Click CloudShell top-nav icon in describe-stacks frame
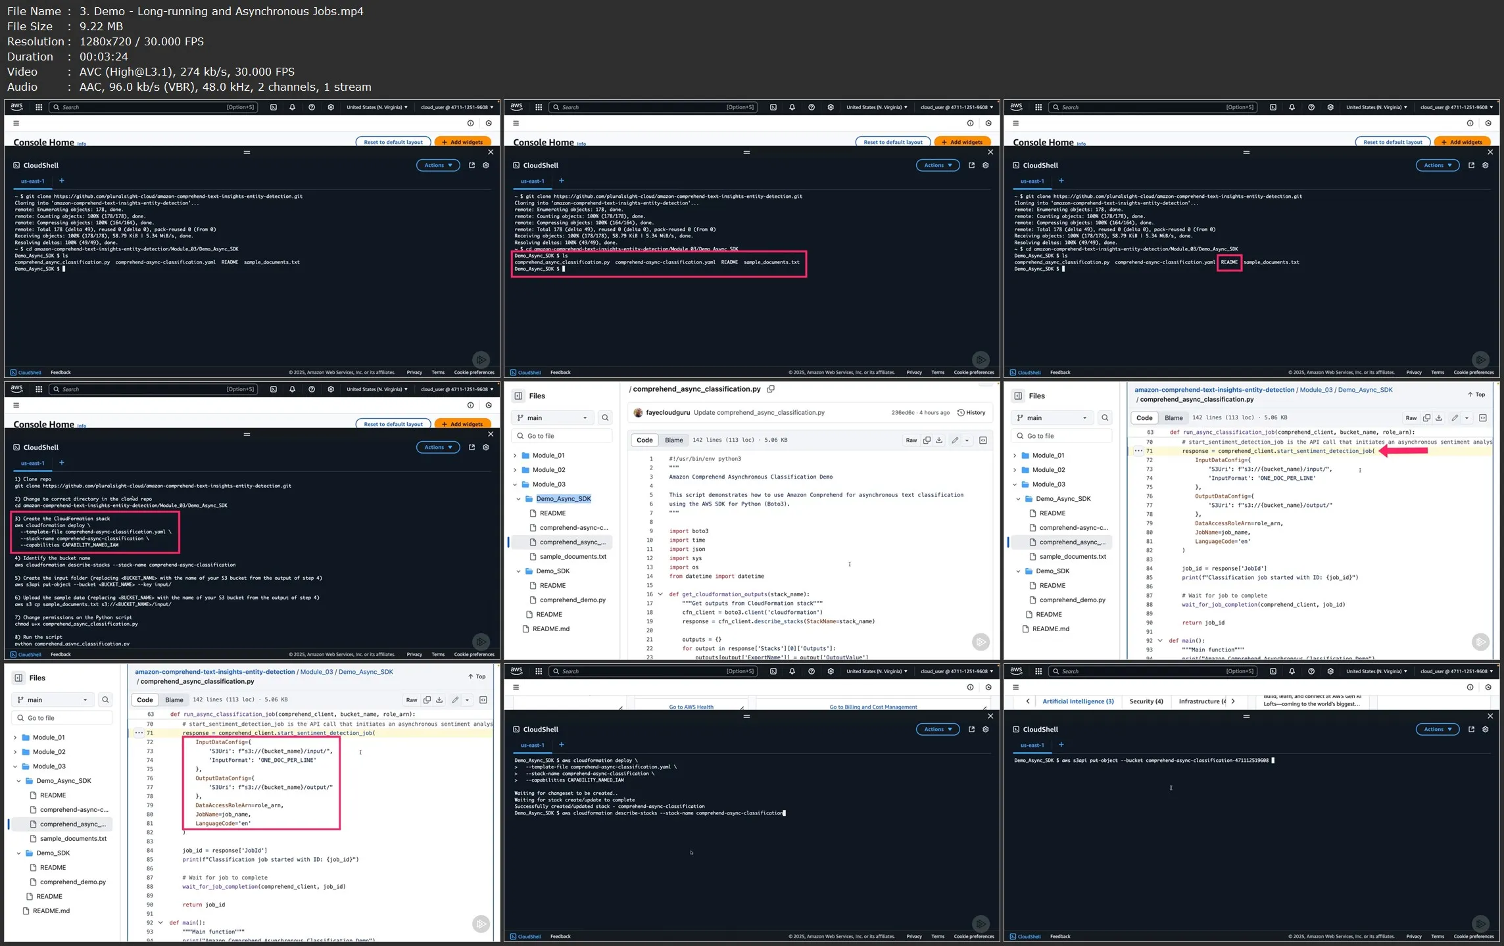The image size is (1504, 946). (773, 671)
